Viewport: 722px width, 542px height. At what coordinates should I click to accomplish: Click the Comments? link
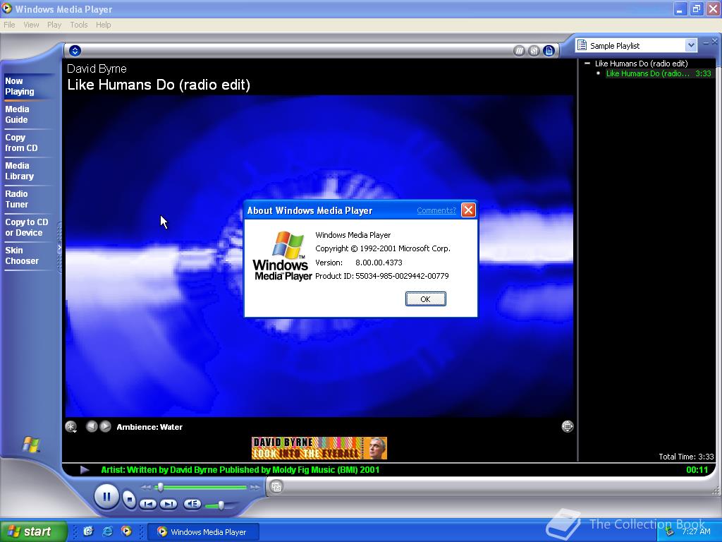click(436, 210)
